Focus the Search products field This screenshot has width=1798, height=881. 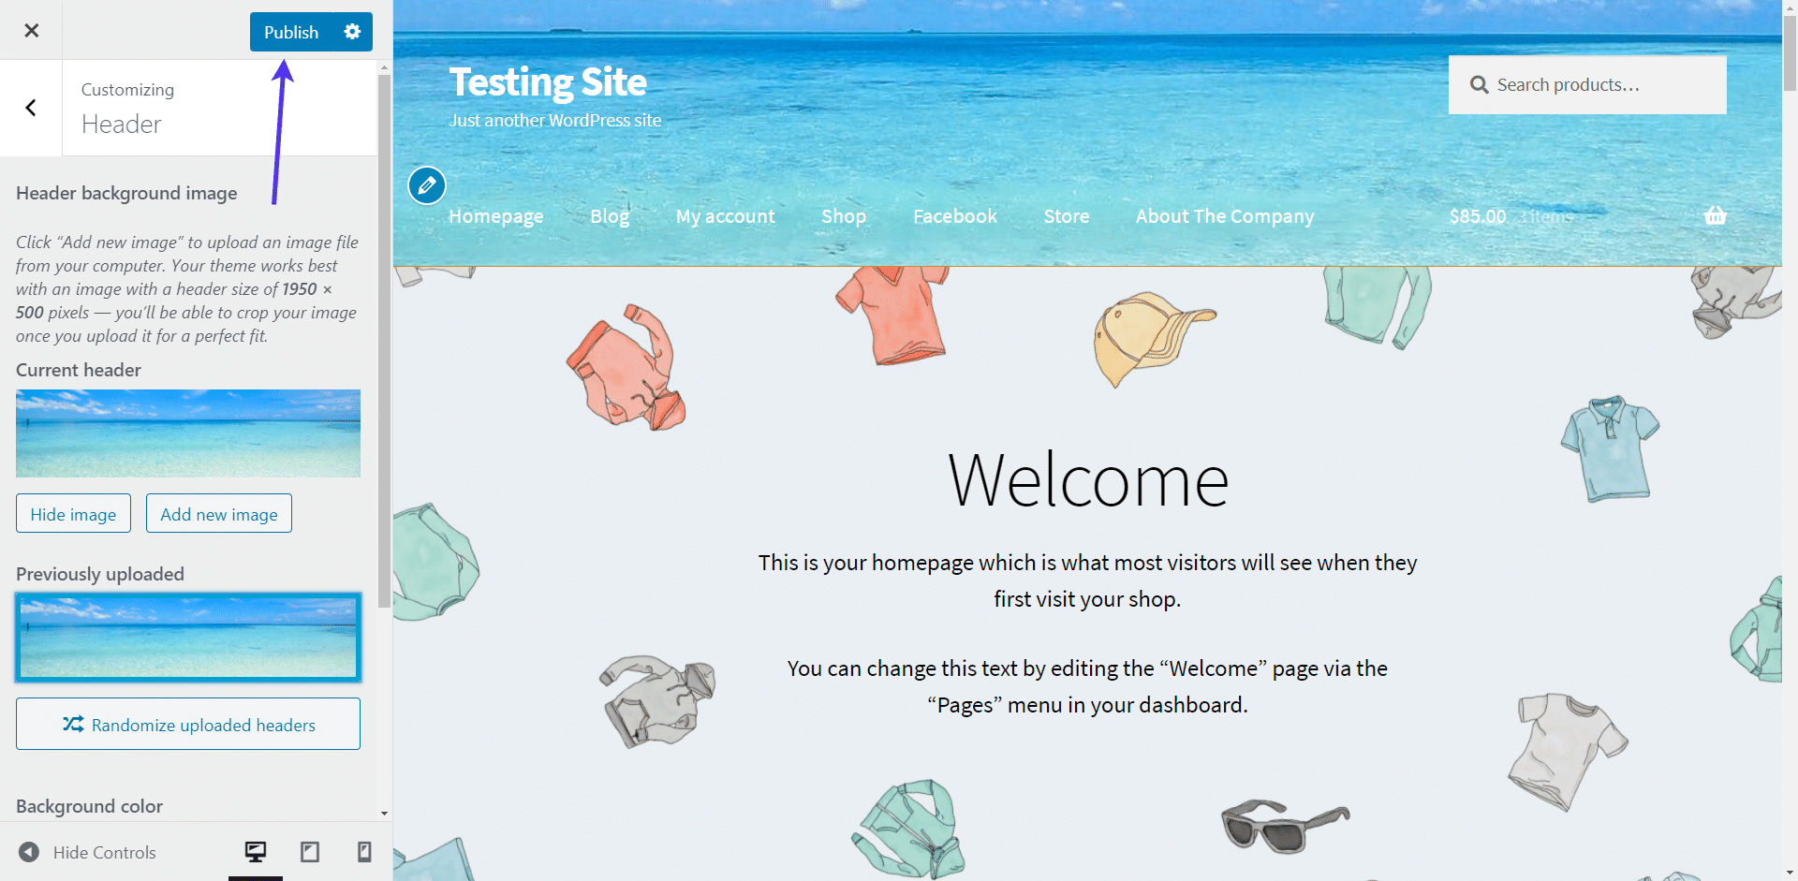(x=1587, y=85)
